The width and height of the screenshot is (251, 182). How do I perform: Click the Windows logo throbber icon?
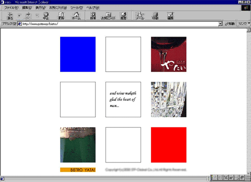click(x=246, y=8)
